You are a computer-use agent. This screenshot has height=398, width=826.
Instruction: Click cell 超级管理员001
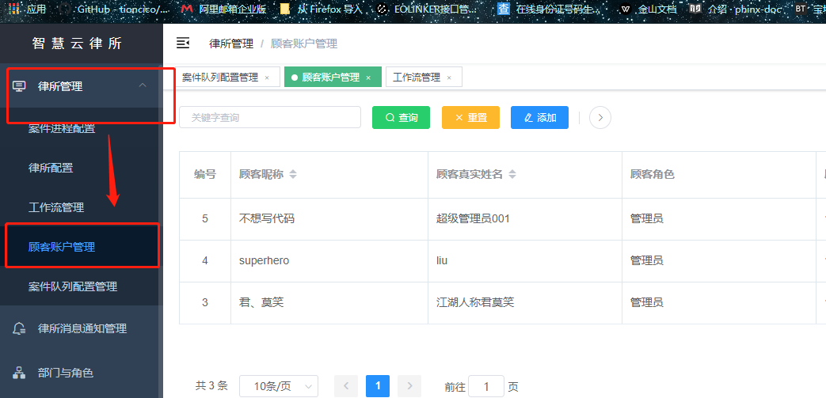473,218
